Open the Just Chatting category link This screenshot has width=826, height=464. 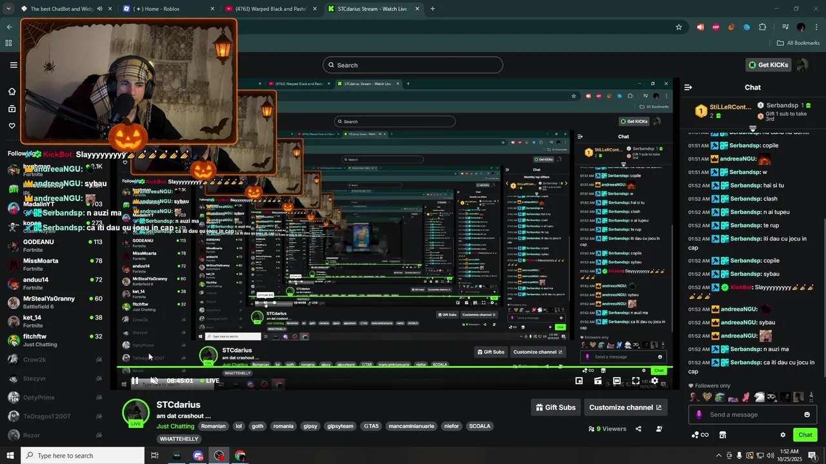[x=175, y=426]
